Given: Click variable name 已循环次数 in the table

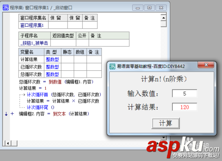Looking at the screenshot, I should [32, 67].
